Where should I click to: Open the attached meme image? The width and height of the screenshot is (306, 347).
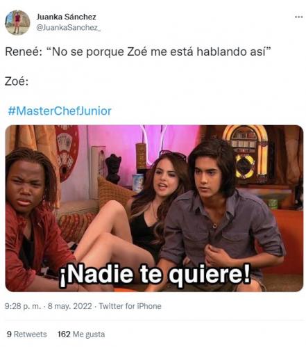click(x=154, y=208)
